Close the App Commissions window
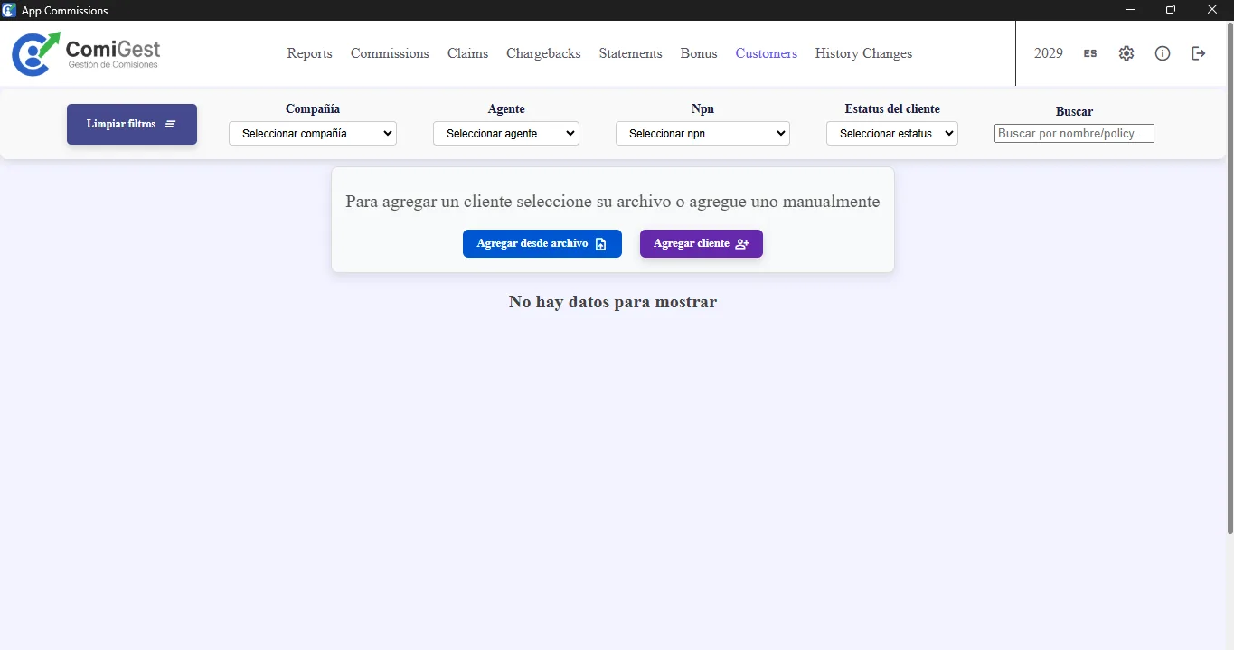The height and width of the screenshot is (650, 1234). tap(1212, 10)
